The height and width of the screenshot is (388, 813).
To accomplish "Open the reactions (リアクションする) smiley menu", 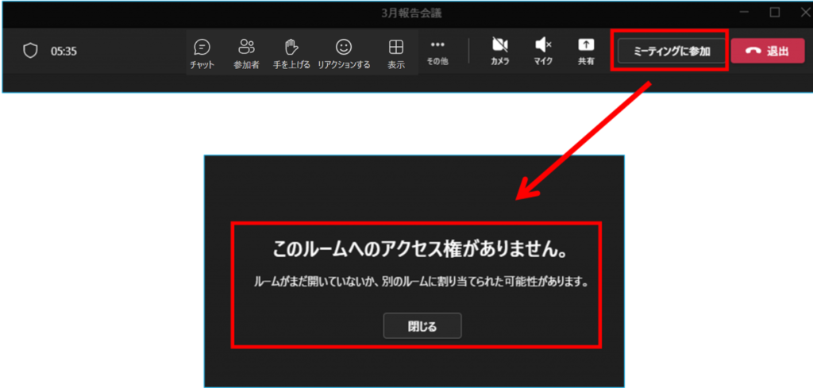I will point(343,52).
